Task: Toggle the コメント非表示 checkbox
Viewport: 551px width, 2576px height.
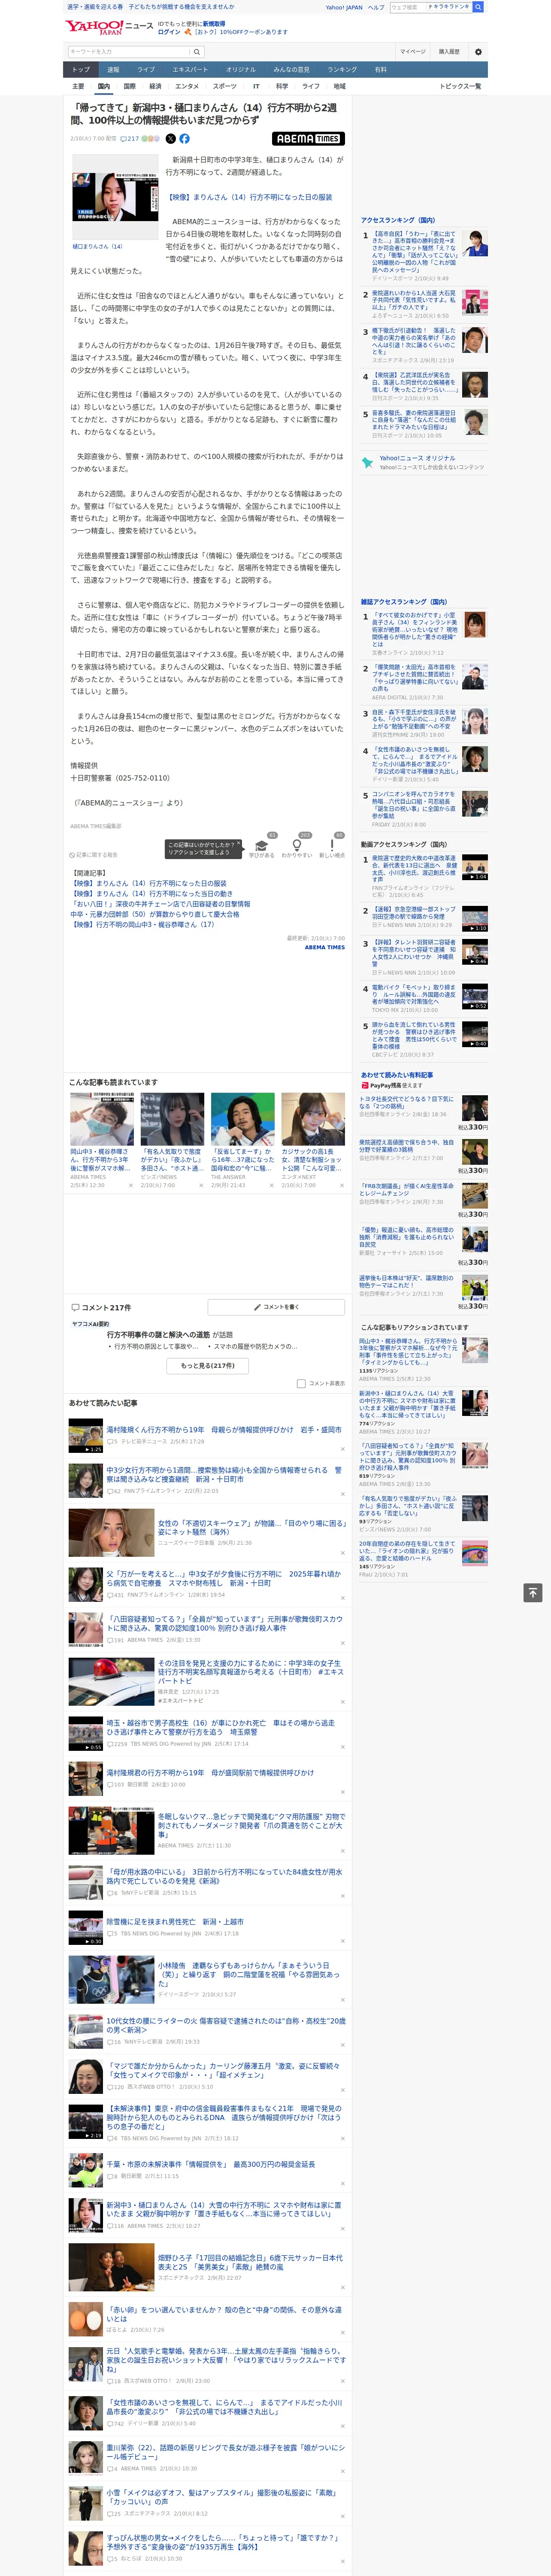Action: click(301, 1384)
